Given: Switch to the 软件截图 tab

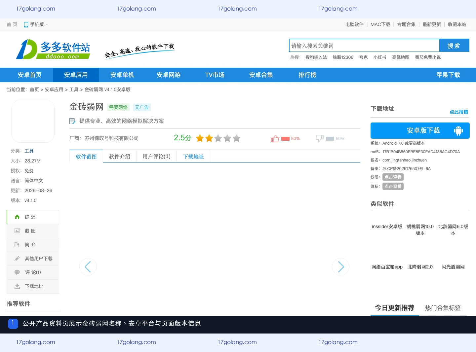Looking at the screenshot, I should [x=86, y=157].
